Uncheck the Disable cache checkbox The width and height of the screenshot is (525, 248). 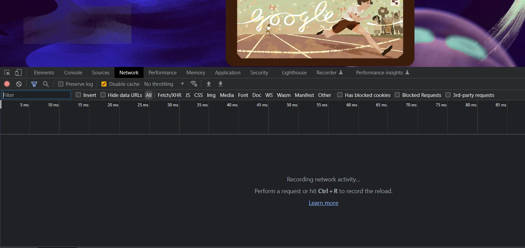104,84
